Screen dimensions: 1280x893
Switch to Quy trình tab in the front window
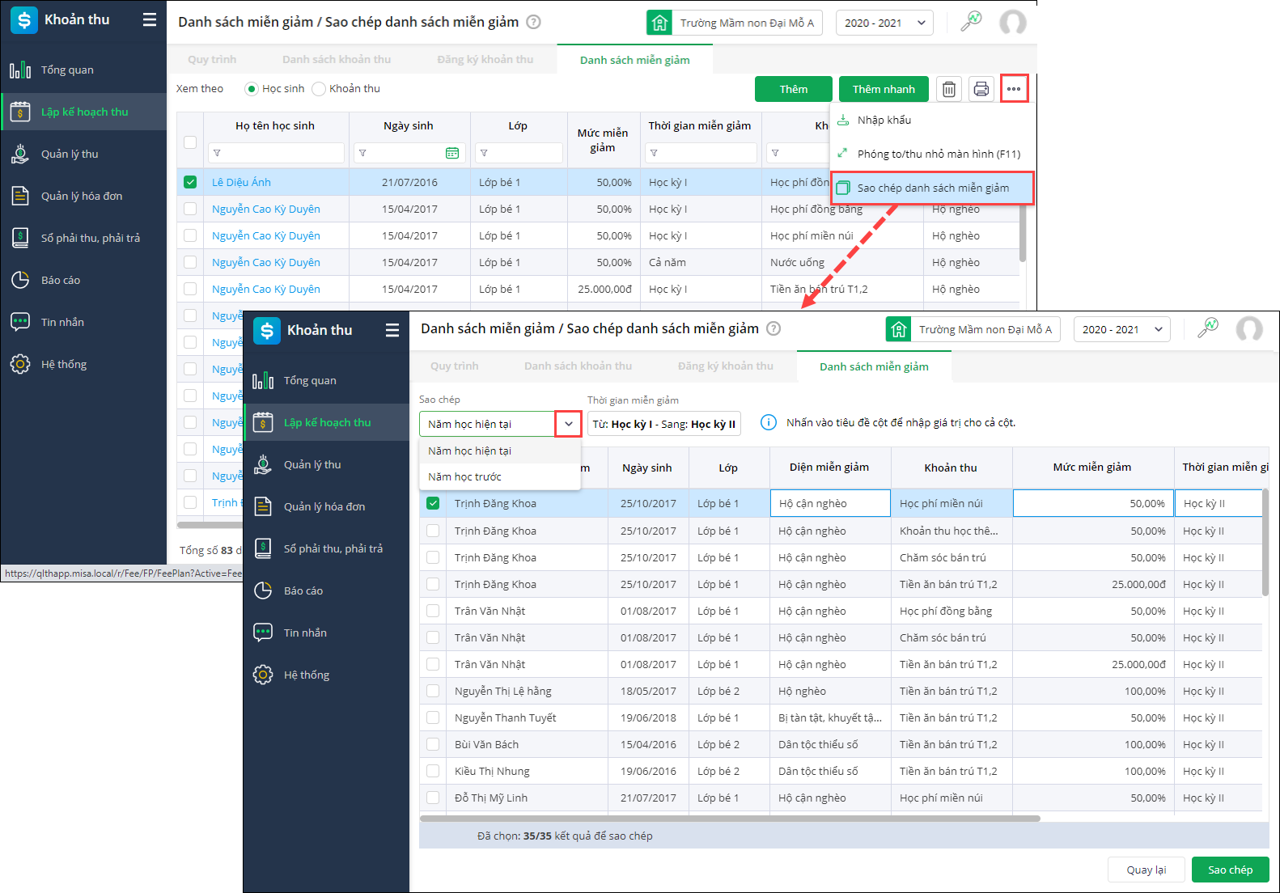coord(455,366)
